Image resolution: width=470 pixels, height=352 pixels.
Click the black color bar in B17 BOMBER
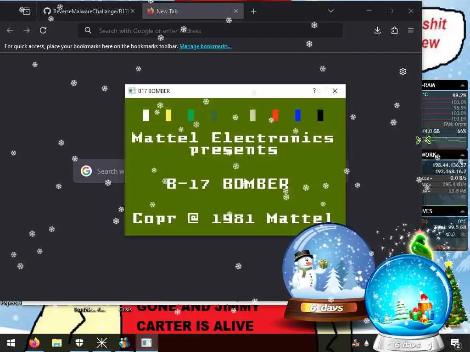[320, 115]
